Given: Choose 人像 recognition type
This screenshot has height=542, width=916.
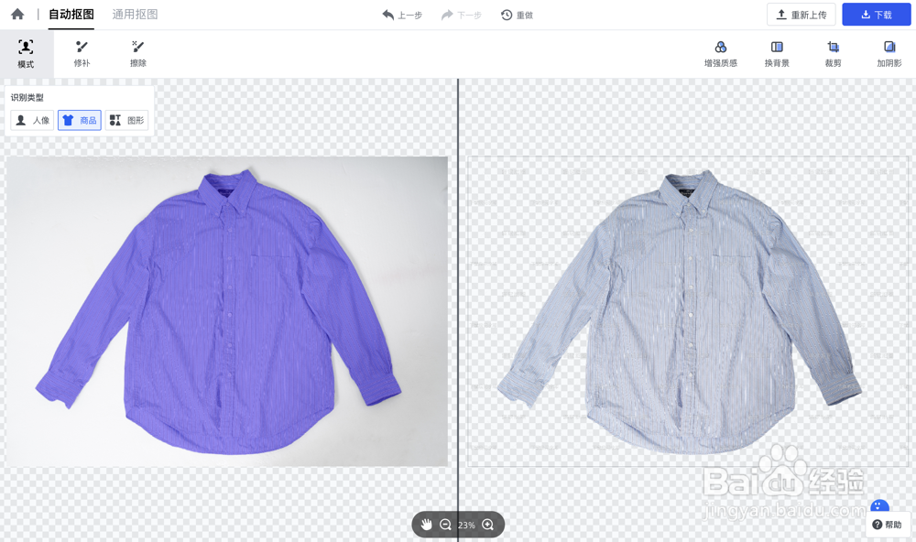Looking at the screenshot, I should pos(32,120).
